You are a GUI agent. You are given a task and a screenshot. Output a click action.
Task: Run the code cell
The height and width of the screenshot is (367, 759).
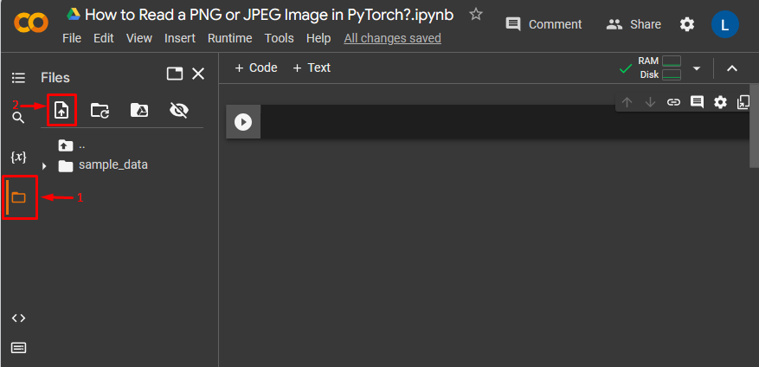[243, 123]
